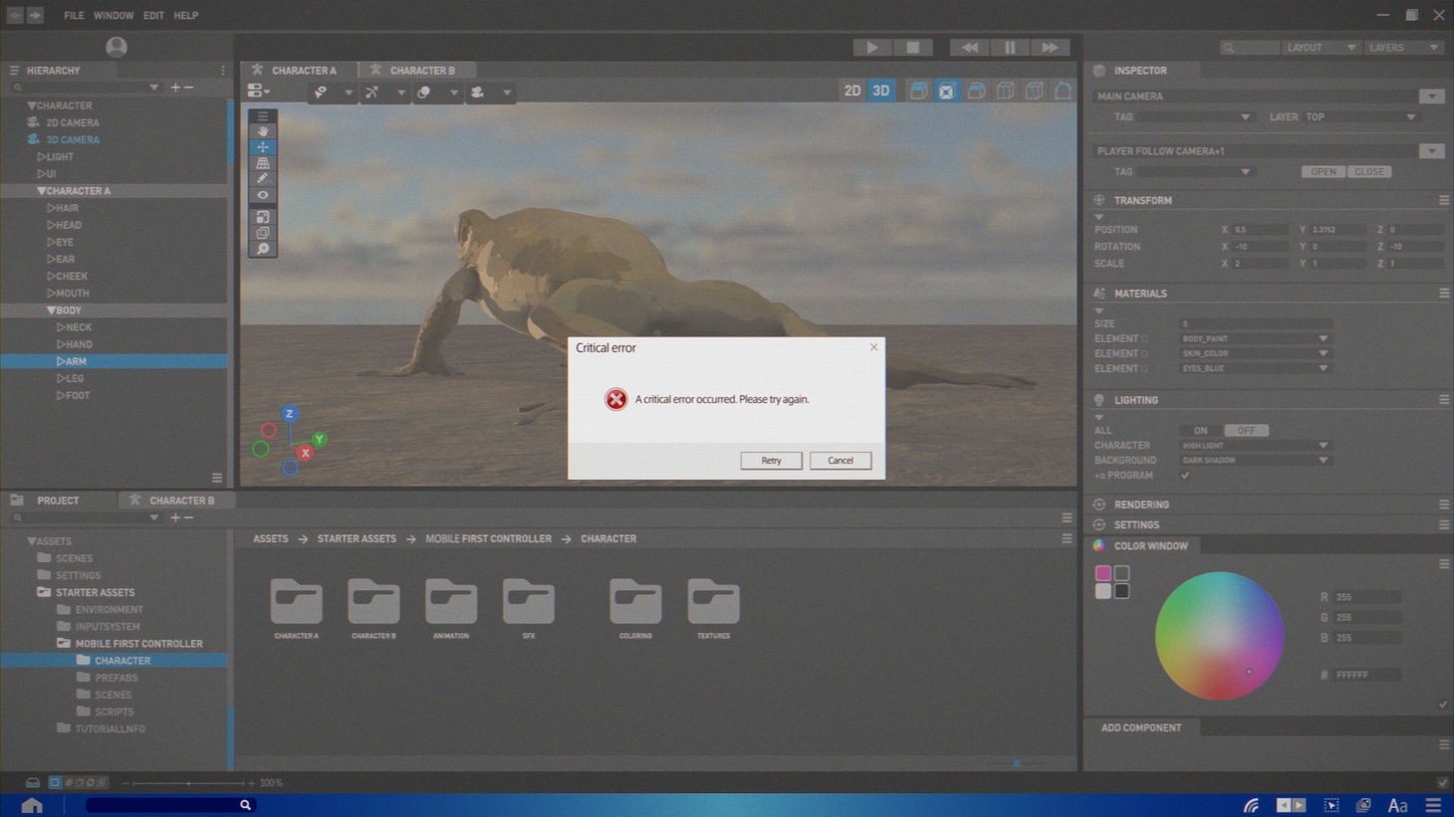Image resolution: width=1454 pixels, height=817 pixels.
Task: Click ADD COMPONENT button
Action: click(x=1141, y=728)
